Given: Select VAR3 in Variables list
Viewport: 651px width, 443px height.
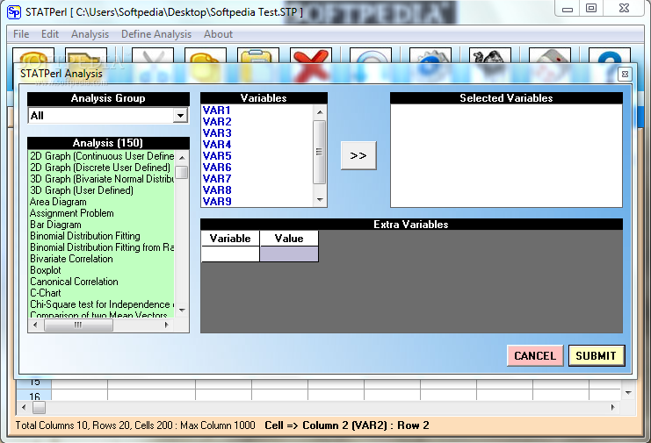Looking at the screenshot, I should 217,133.
